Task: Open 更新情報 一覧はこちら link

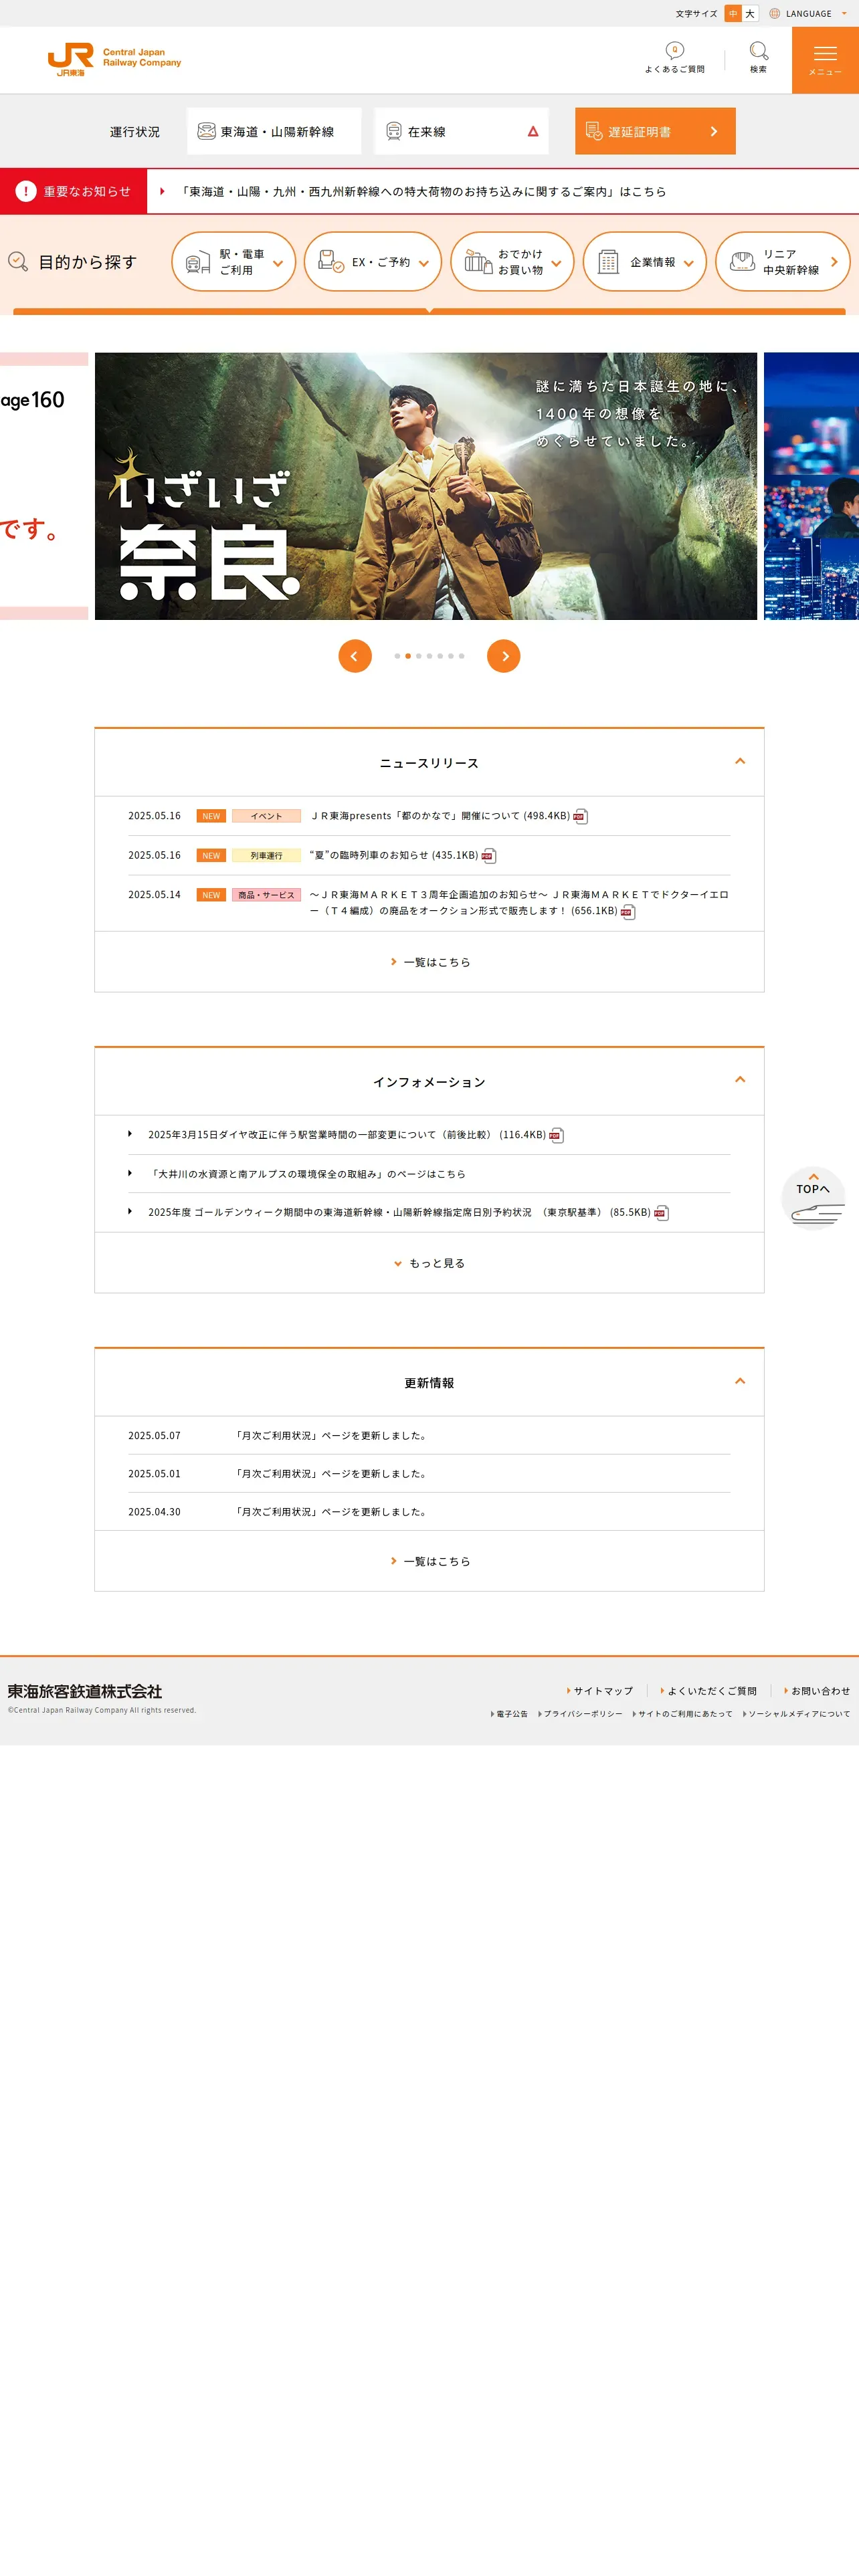Action: point(430,1561)
